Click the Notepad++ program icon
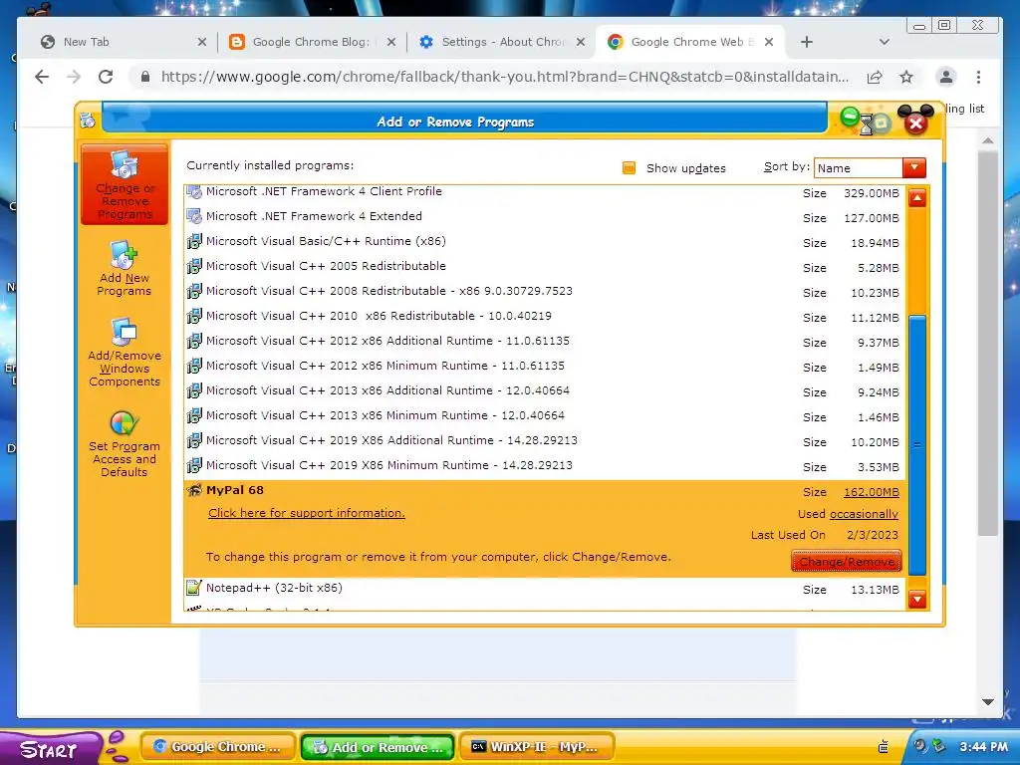The width and height of the screenshot is (1020, 765). [194, 588]
